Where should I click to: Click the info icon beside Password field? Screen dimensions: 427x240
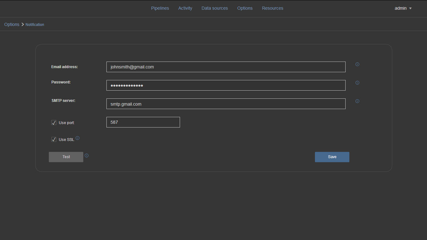click(357, 83)
